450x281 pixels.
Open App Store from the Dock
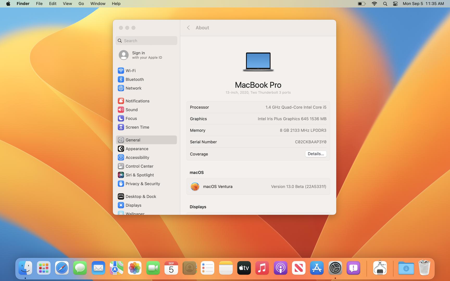coord(317,268)
